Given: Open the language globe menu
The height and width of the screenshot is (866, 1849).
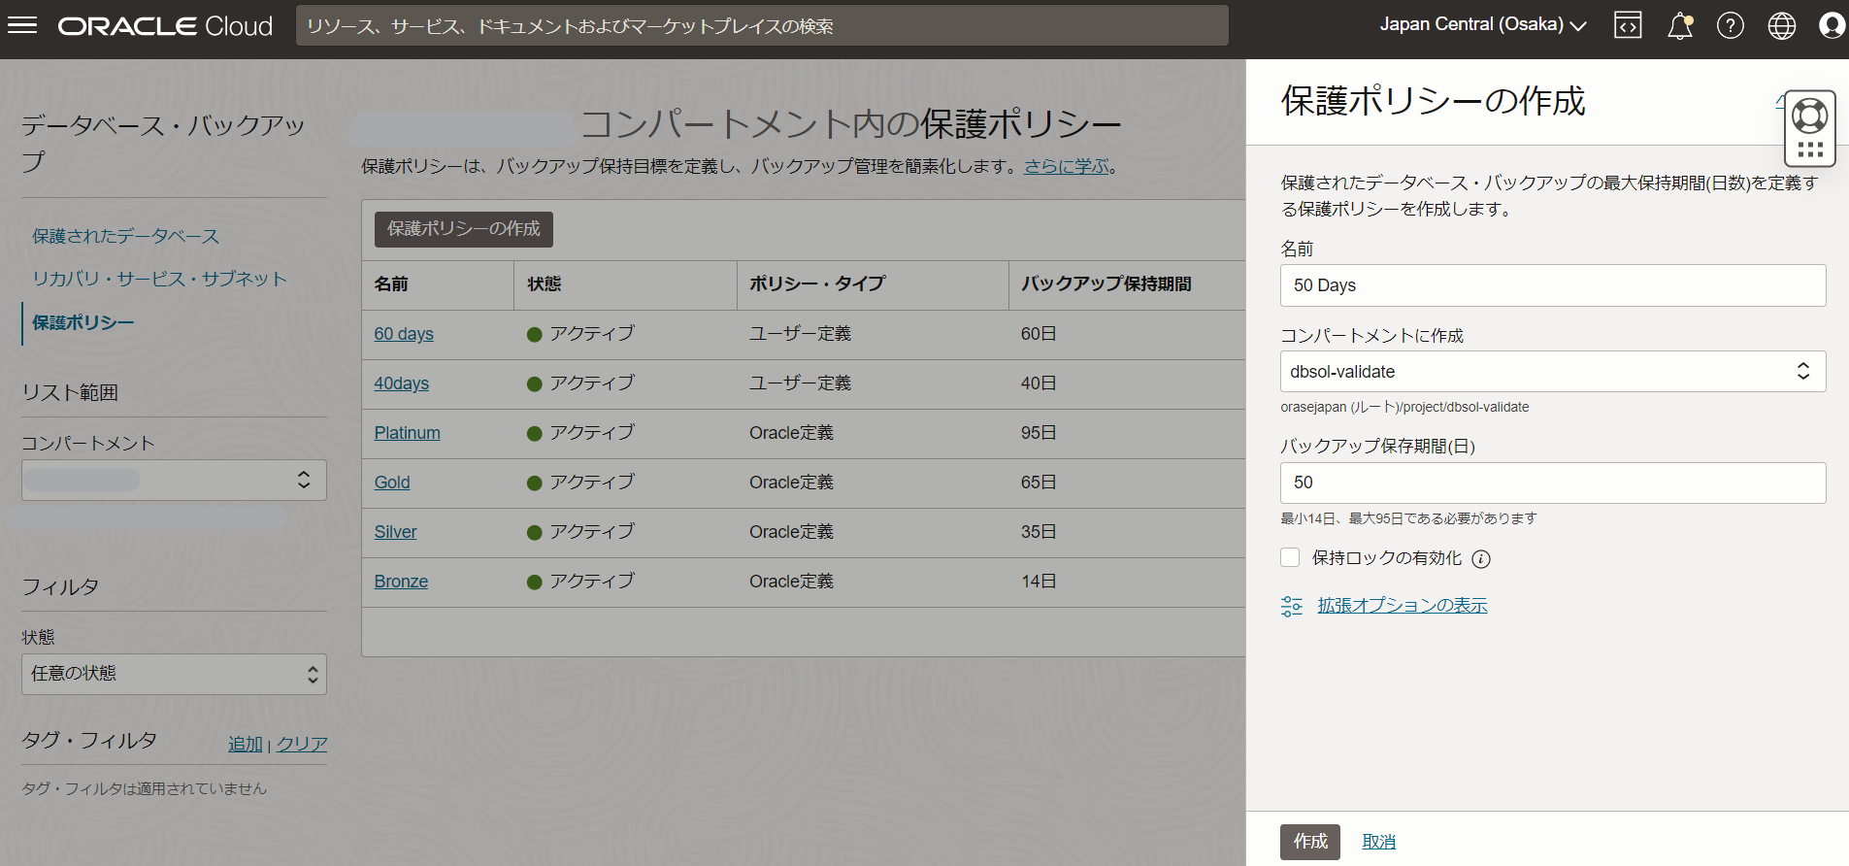Looking at the screenshot, I should [x=1781, y=25].
